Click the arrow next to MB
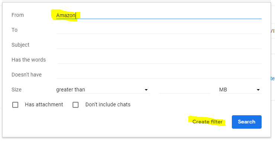The height and width of the screenshot is (141, 275). [x=258, y=90]
